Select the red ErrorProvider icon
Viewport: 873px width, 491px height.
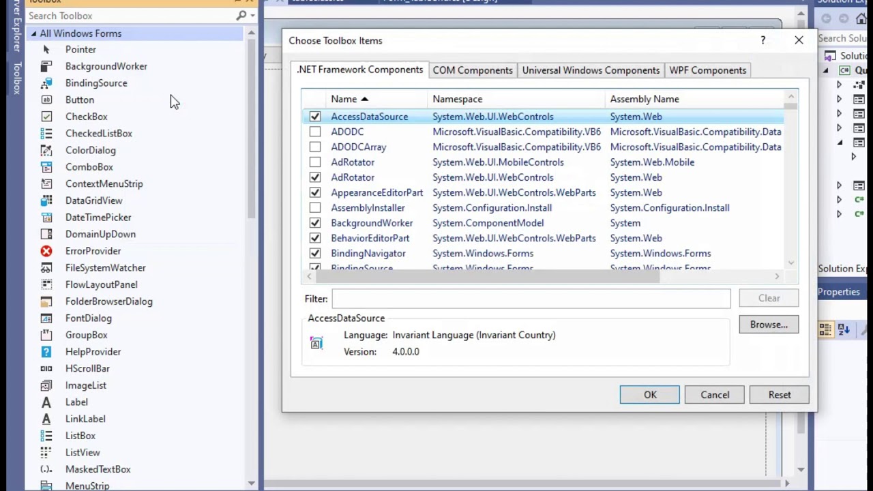point(46,251)
